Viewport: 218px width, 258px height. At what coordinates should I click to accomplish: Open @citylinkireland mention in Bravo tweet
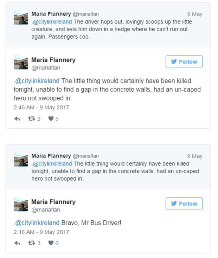pyautogui.click(x=37, y=223)
